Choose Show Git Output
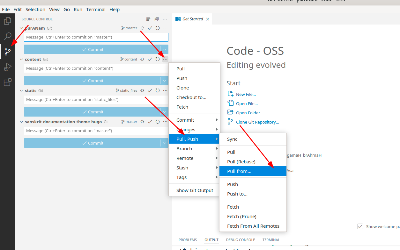Image resolution: width=400 pixels, height=250 pixels. (194, 190)
